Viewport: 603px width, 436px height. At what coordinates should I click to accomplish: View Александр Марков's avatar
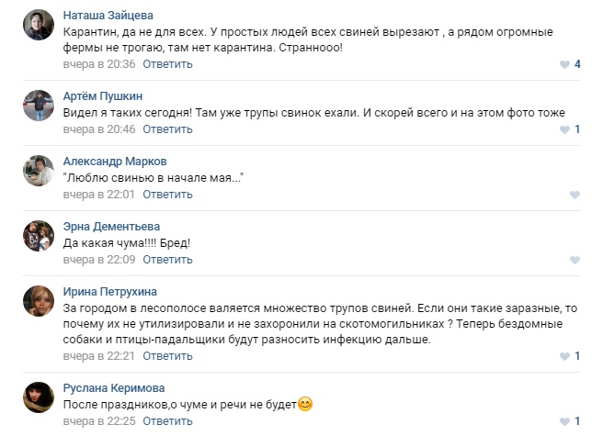(x=38, y=171)
